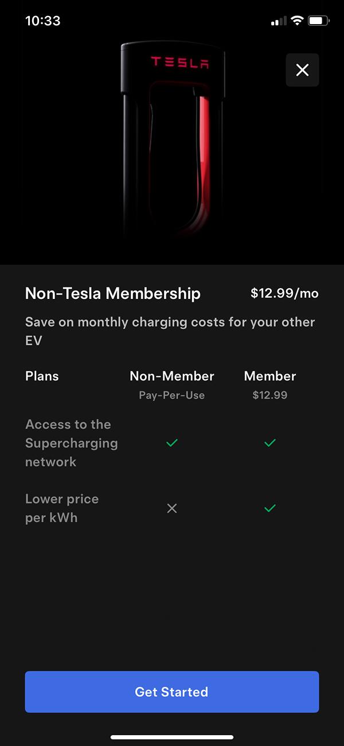Tap the Wi-Fi status icon
The height and width of the screenshot is (746, 344).
click(x=297, y=21)
